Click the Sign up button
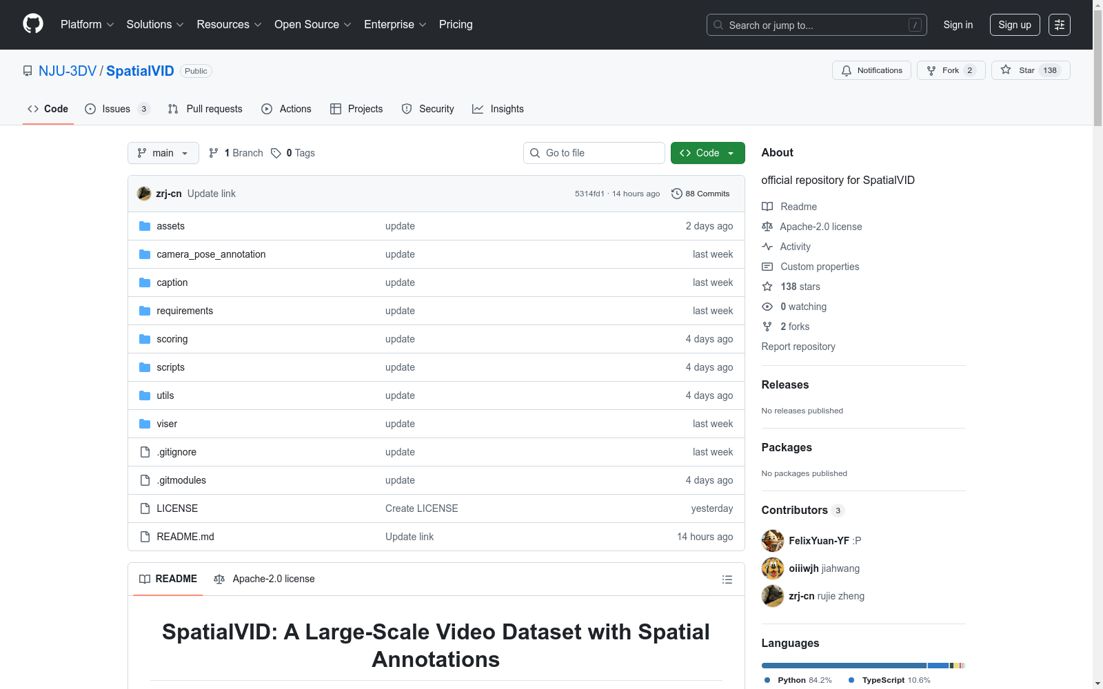The height and width of the screenshot is (689, 1103). tap(1015, 25)
